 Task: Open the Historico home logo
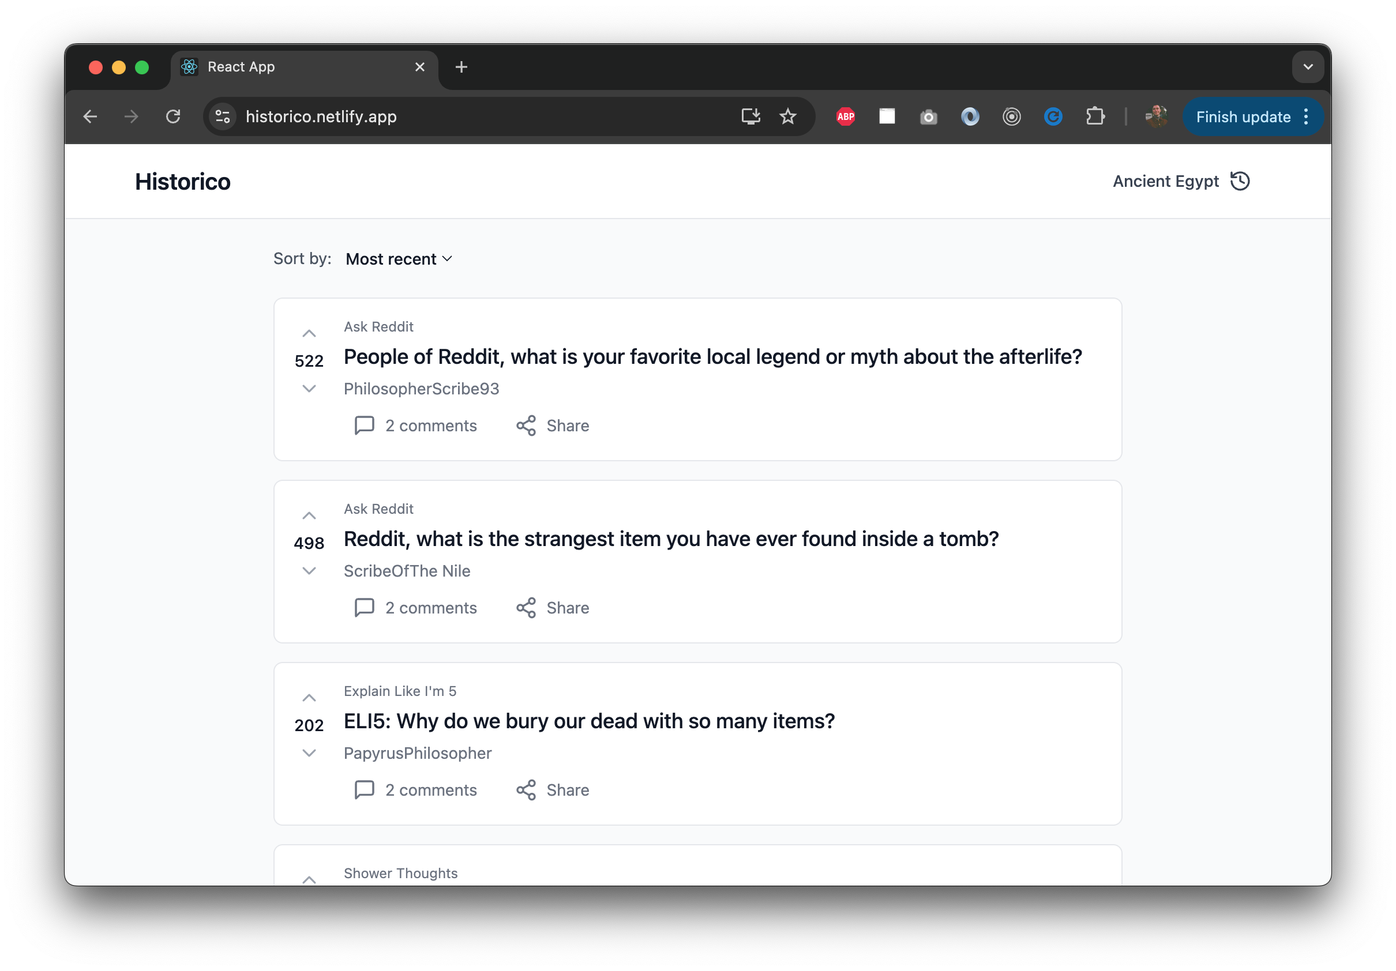coord(182,182)
